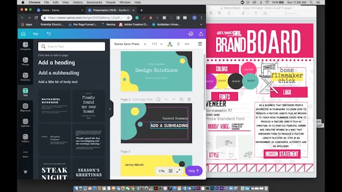Click the crown icon in Canva sidebar
The image size is (342, 192).
coord(25,172)
